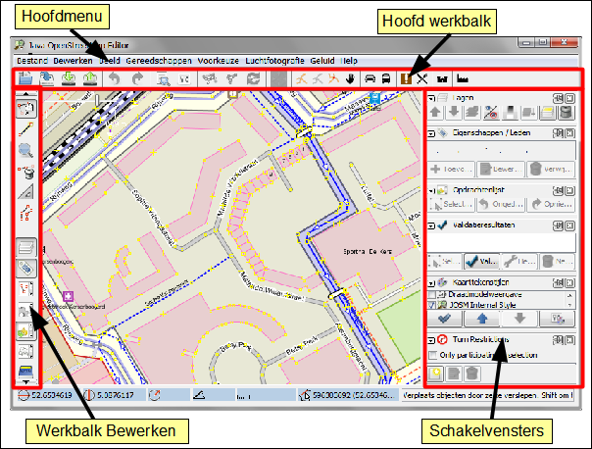Click scroll-up arrow in map styles list
592x449 pixels.
pyautogui.click(x=569, y=295)
